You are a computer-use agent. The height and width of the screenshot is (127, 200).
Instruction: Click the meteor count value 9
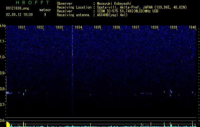[x=45, y=15]
